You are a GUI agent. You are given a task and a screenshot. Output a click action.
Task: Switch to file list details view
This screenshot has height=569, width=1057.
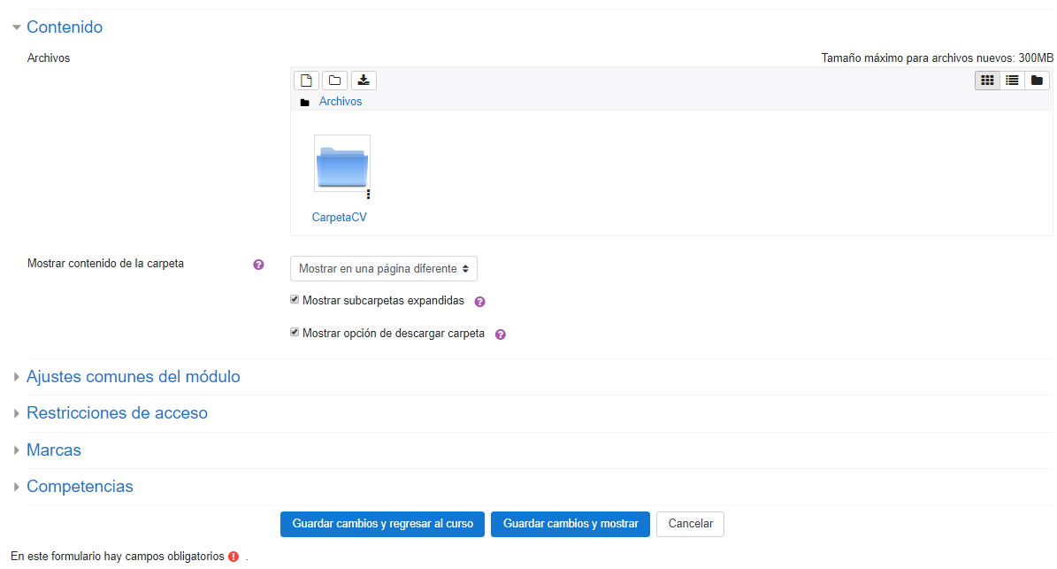tap(1012, 81)
